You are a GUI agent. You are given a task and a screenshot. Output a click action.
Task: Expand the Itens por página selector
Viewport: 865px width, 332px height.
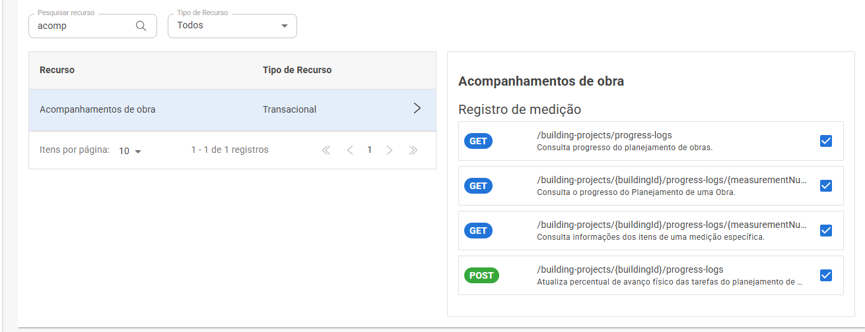[130, 151]
